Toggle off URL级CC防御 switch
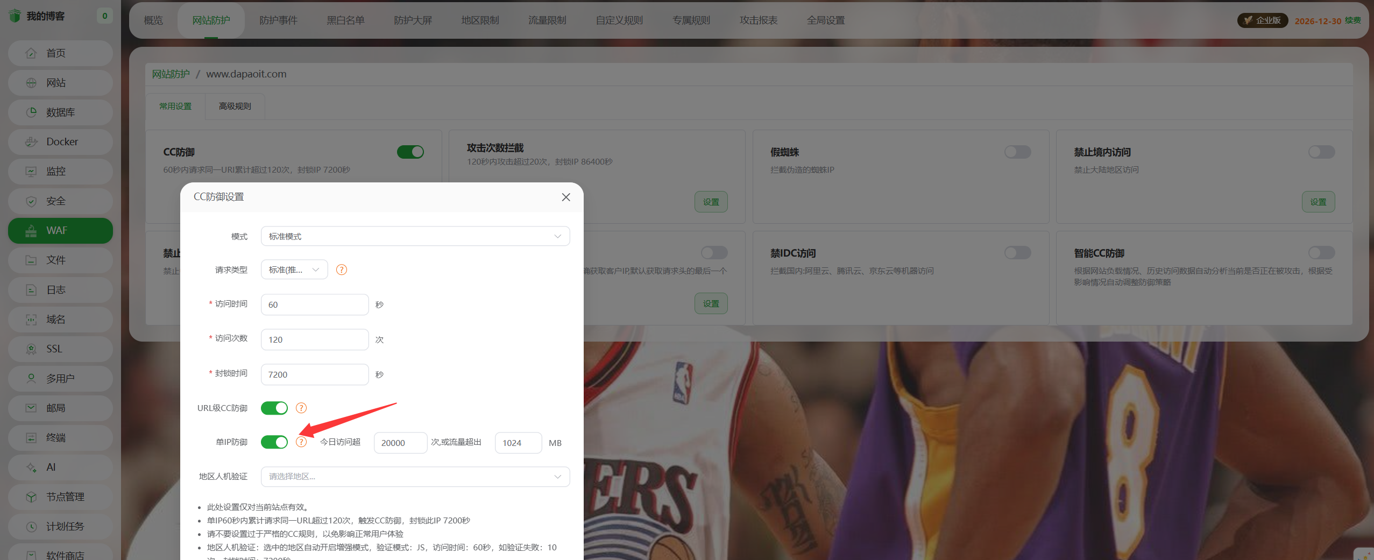Viewport: 1374px width, 560px height. [x=274, y=408]
